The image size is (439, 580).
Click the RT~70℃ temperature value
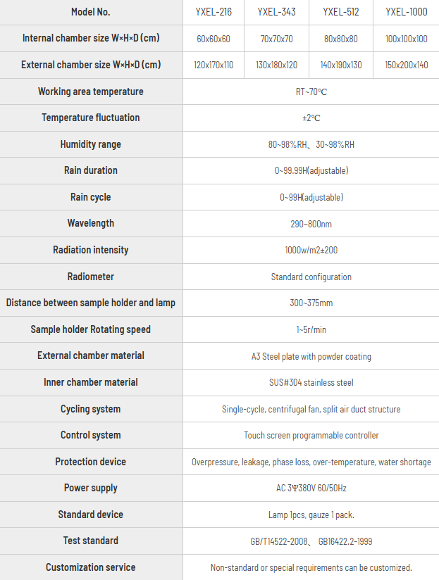[x=311, y=92]
